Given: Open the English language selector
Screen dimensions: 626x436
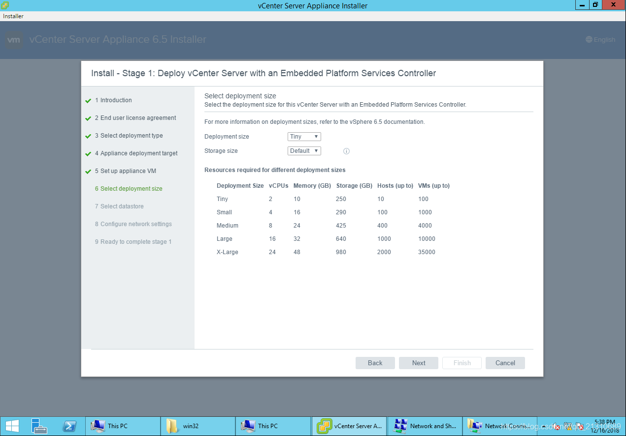Looking at the screenshot, I should (600, 40).
